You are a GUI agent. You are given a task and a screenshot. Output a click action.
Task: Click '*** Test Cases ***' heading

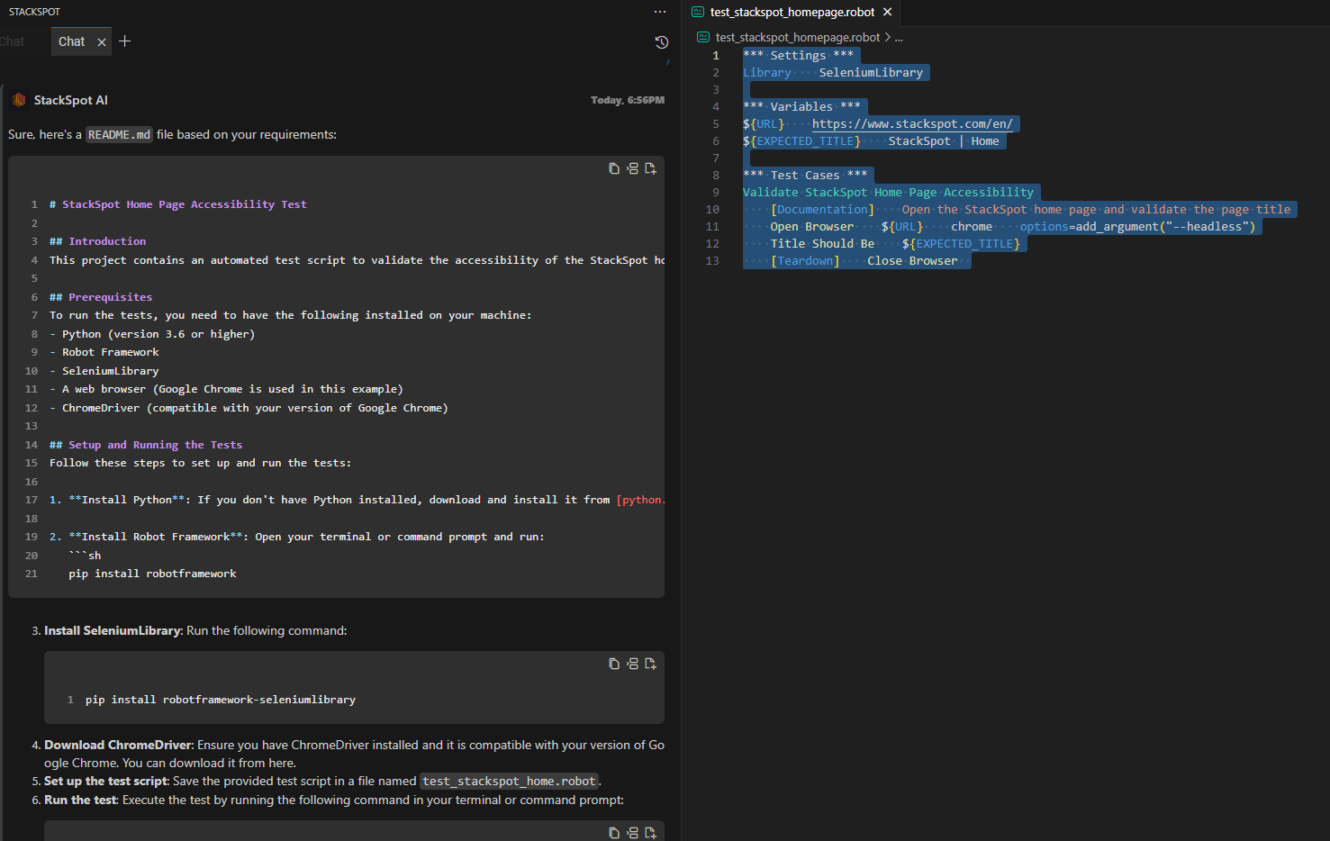(x=805, y=176)
